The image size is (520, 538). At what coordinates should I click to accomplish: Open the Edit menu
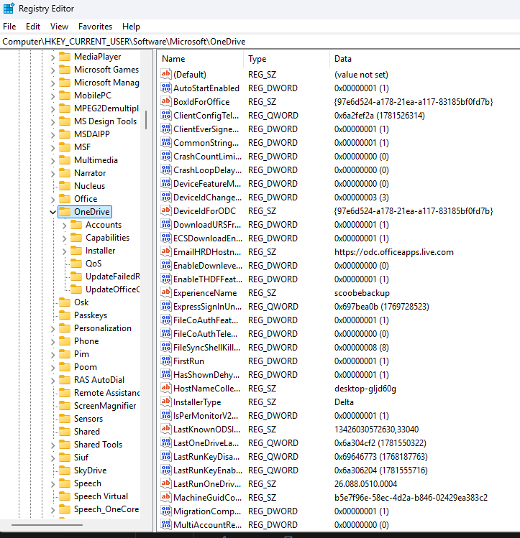[33, 27]
